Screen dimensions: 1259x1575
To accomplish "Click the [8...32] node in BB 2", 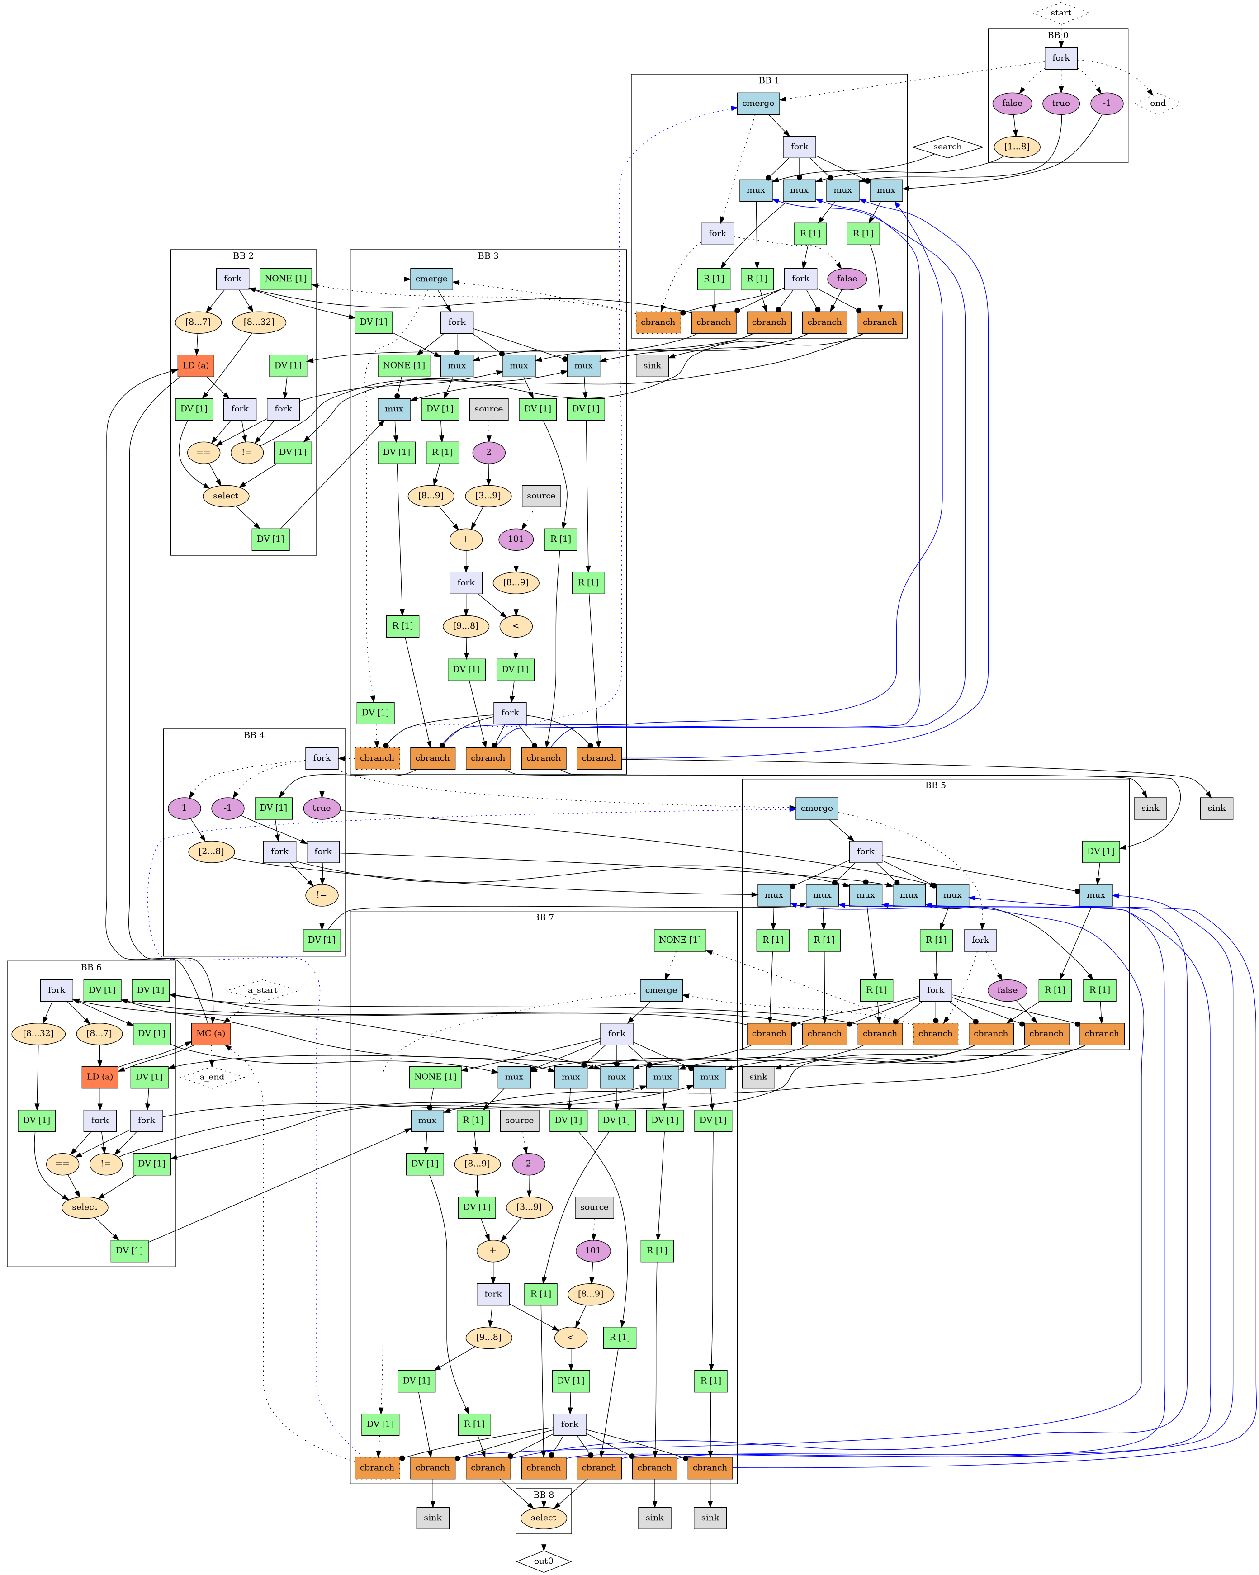I will click(x=260, y=322).
